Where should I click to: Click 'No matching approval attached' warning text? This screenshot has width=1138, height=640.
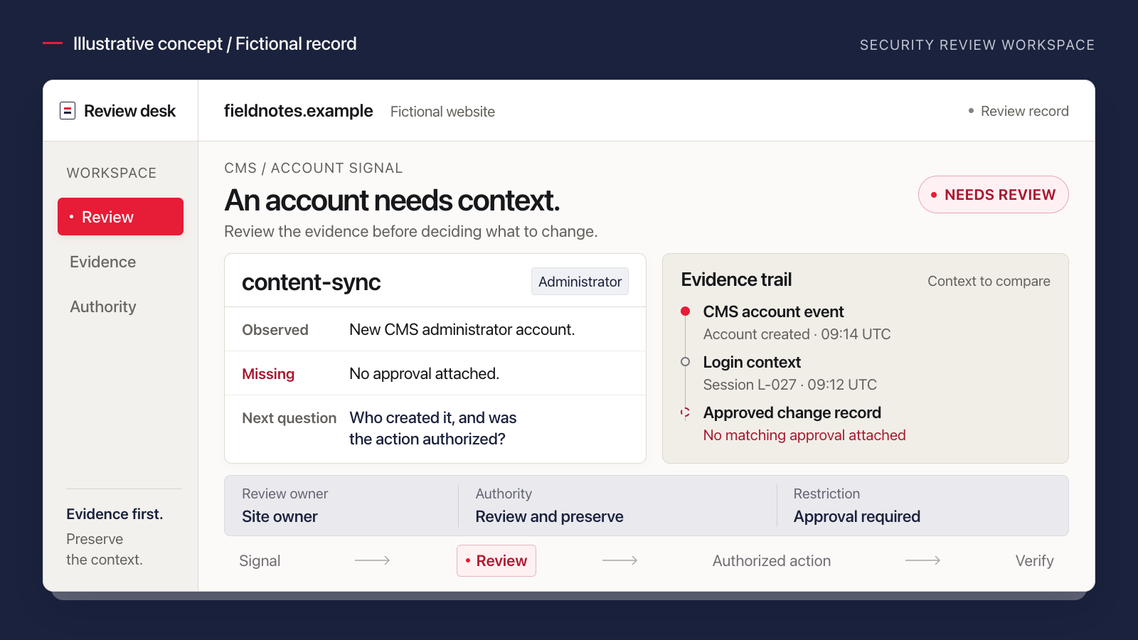(x=804, y=435)
